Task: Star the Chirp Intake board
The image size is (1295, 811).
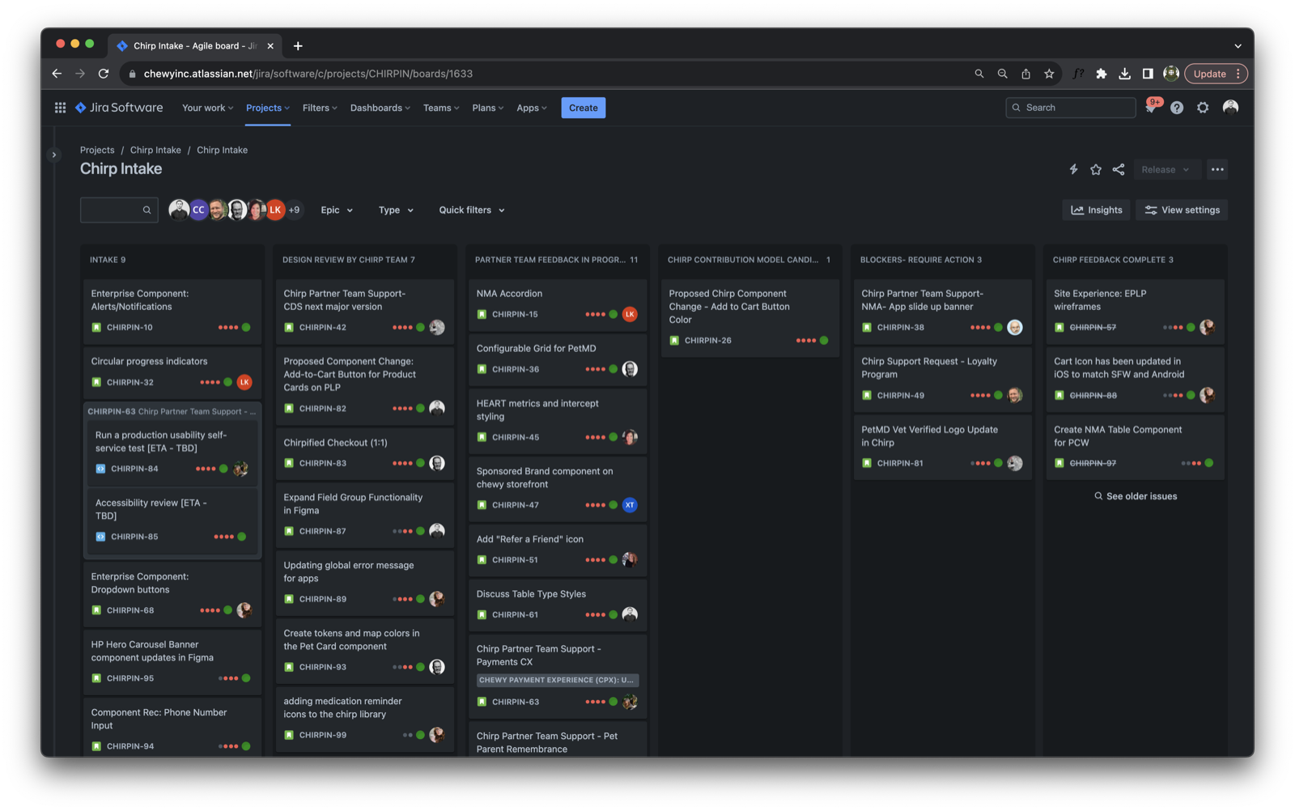Action: click(1096, 169)
